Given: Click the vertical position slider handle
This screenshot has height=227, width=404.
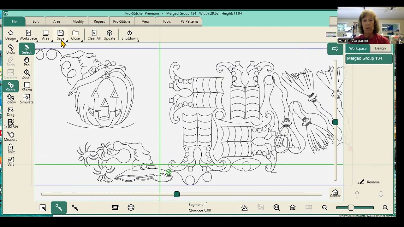Looking at the screenshot, I should [335, 122].
